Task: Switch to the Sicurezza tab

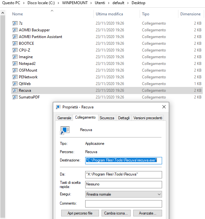Action: pyautogui.click(x=107, y=118)
